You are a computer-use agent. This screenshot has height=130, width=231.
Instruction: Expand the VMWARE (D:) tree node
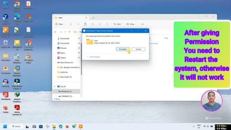[56, 96]
